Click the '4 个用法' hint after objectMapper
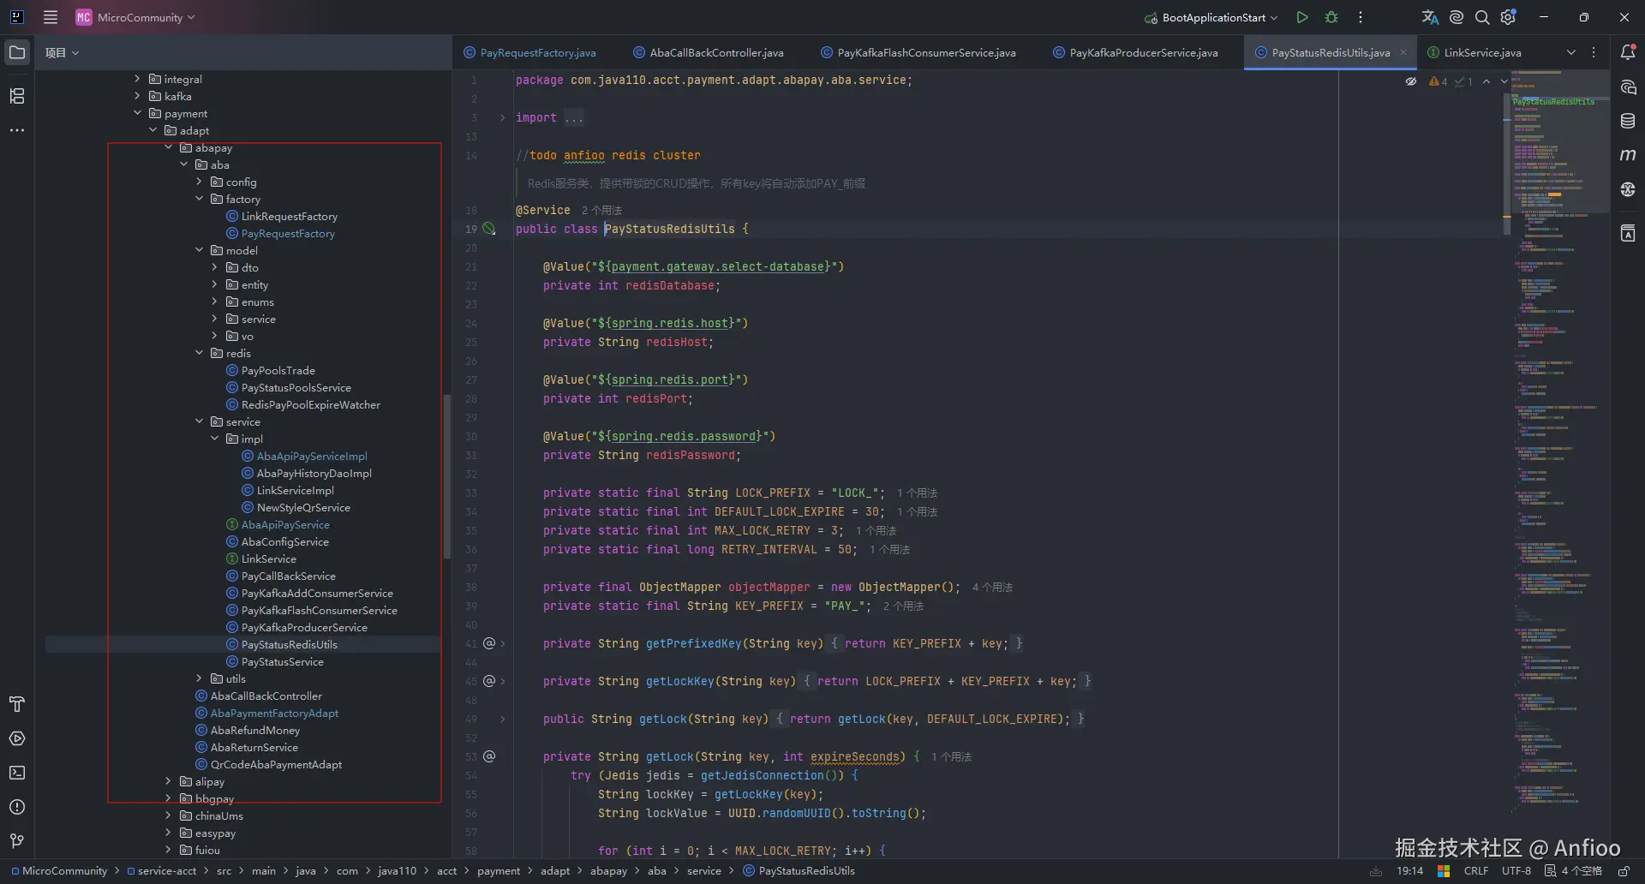 coord(992,587)
